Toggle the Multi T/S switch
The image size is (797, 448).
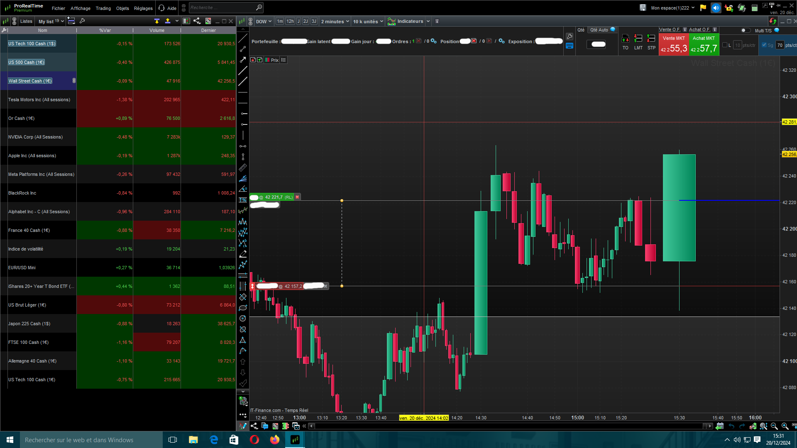(x=746, y=30)
